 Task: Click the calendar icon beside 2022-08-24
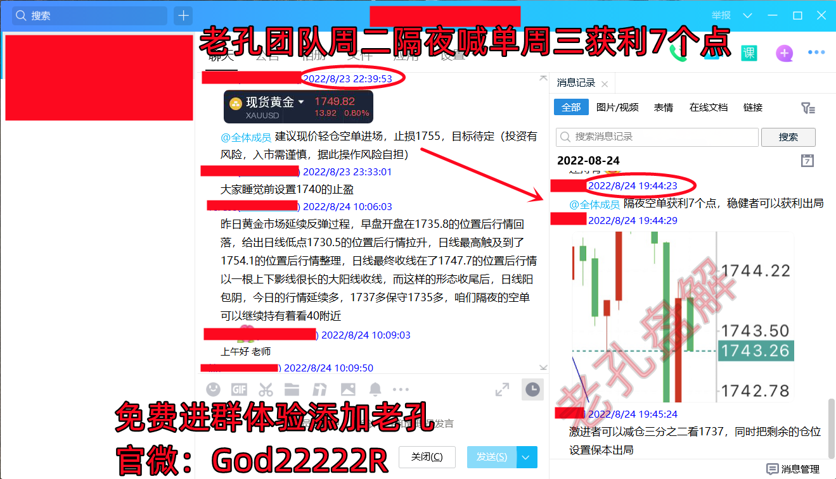(x=807, y=160)
